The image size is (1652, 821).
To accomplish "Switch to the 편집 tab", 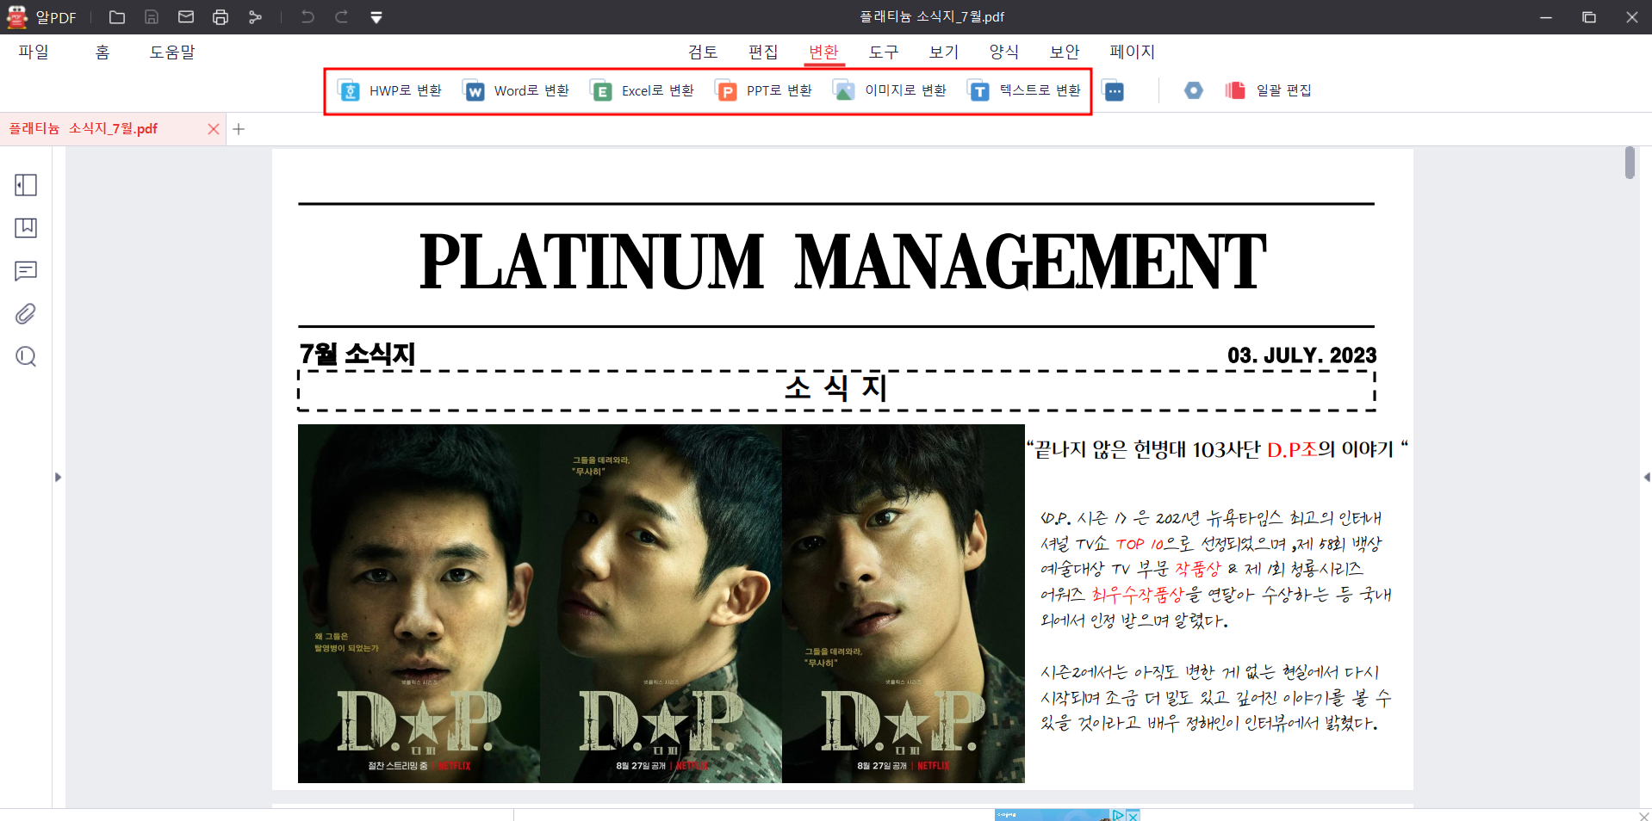I will pyautogui.click(x=763, y=52).
